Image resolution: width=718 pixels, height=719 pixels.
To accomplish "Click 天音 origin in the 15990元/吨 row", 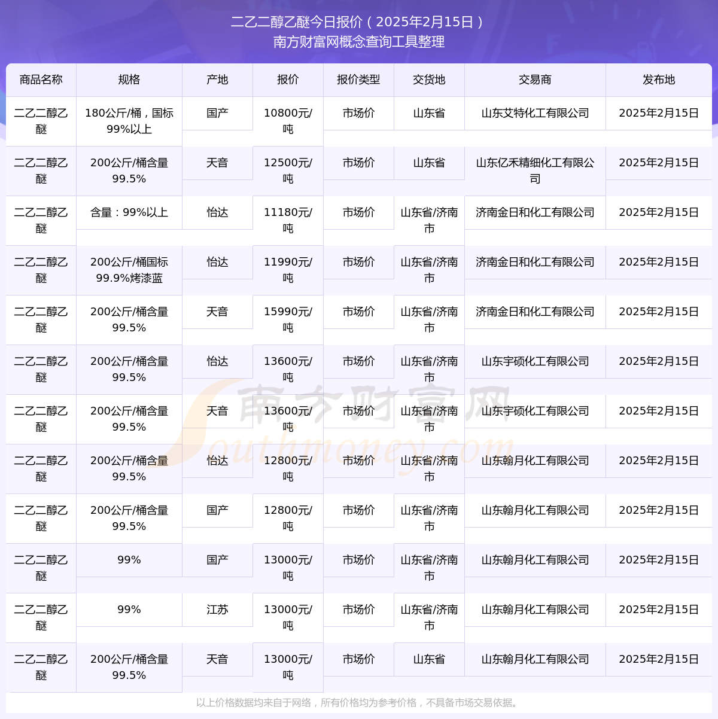I will (x=218, y=312).
